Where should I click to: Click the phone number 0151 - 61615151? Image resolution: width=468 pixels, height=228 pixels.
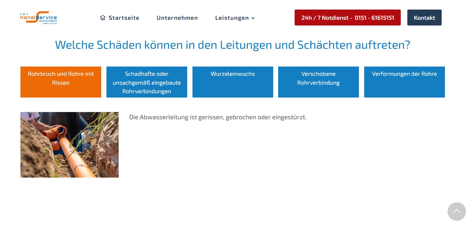click(x=374, y=18)
